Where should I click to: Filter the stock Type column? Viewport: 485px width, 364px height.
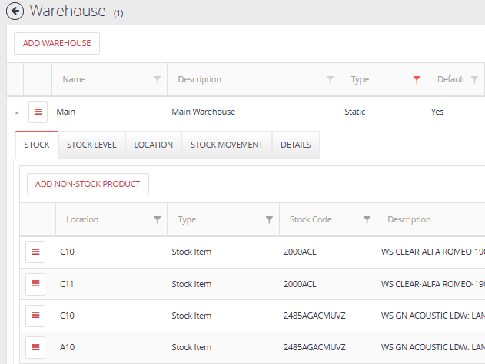270,219
